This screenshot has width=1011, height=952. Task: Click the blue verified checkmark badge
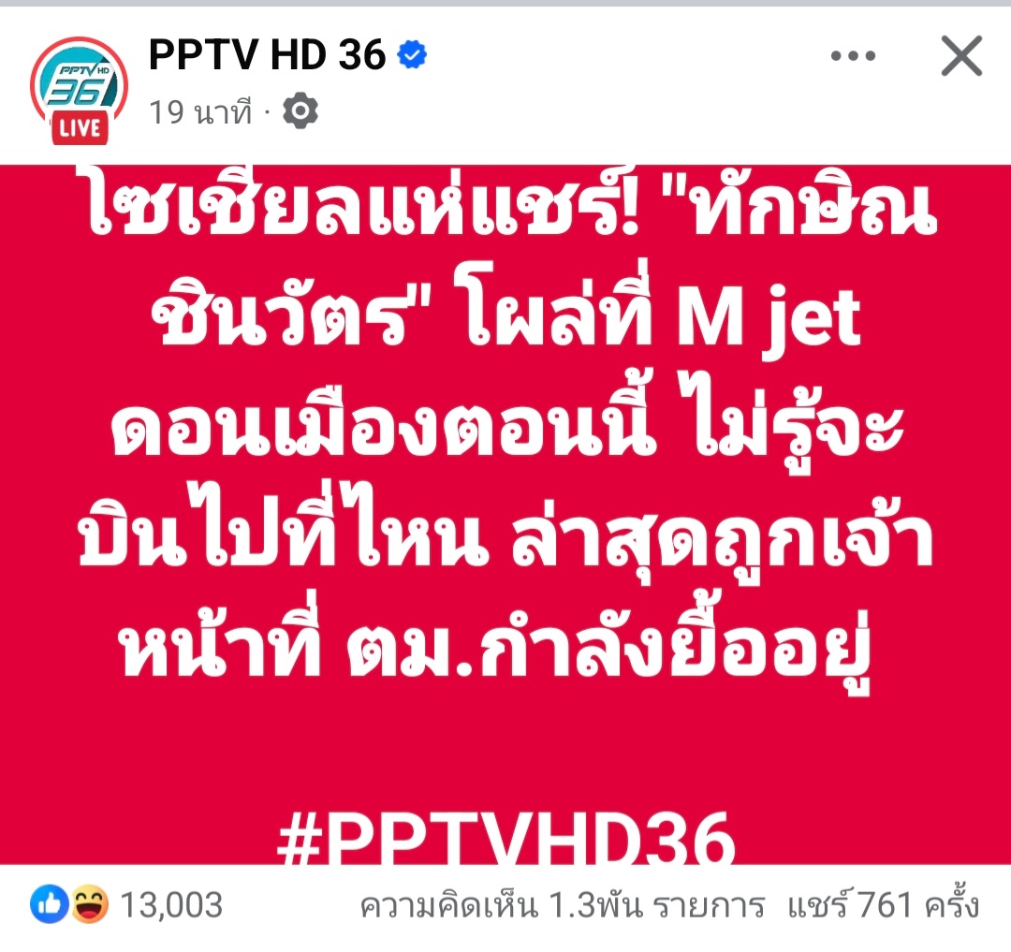pyautogui.click(x=412, y=55)
